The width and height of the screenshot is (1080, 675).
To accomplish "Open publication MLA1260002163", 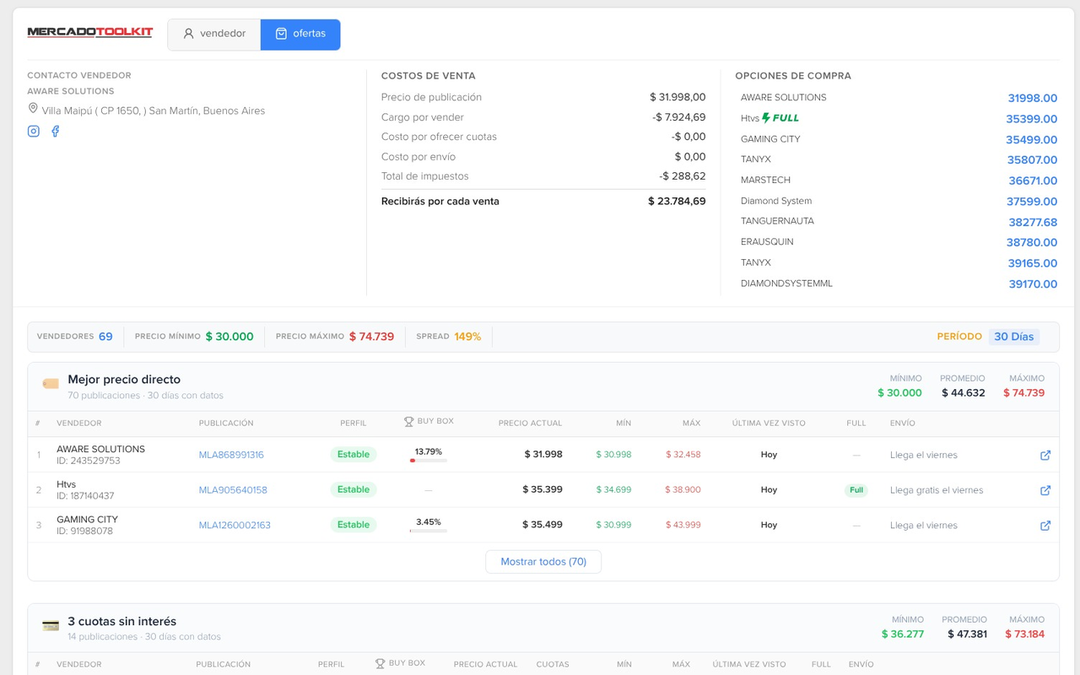I will 235,526.
